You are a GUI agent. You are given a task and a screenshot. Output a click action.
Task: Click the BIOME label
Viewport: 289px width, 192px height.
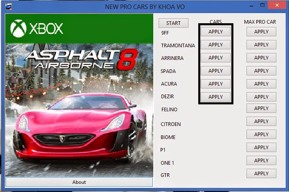click(x=168, y=137)
